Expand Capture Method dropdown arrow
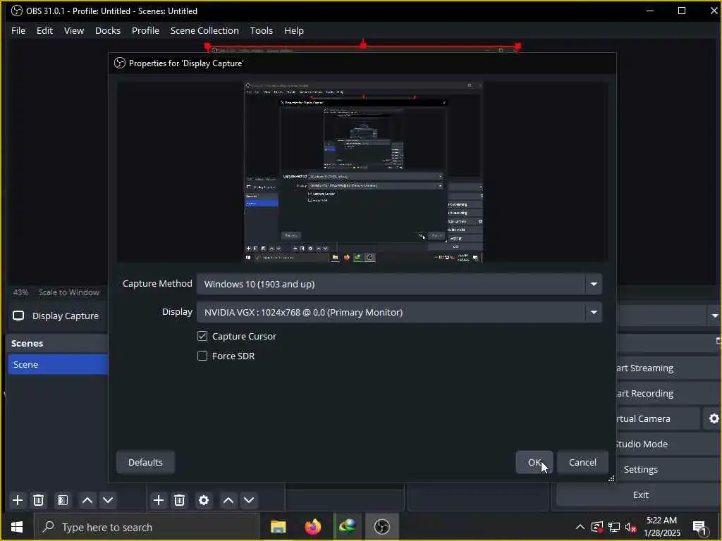Viewport: 722px width, 541px height. click(x=594, y=285)
